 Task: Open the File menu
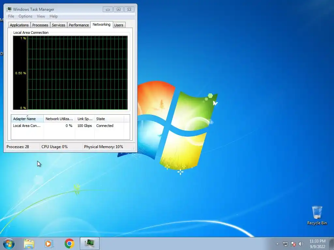point(11,16)
